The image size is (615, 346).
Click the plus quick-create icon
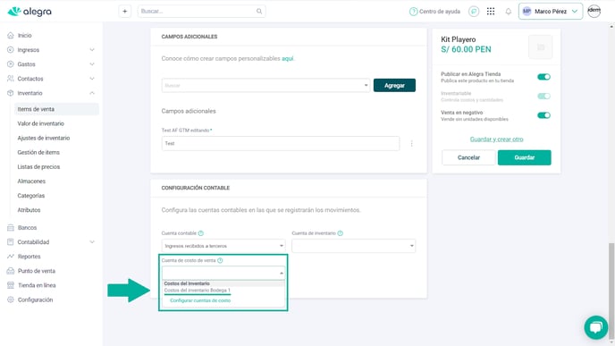click(x=125, y=12)
